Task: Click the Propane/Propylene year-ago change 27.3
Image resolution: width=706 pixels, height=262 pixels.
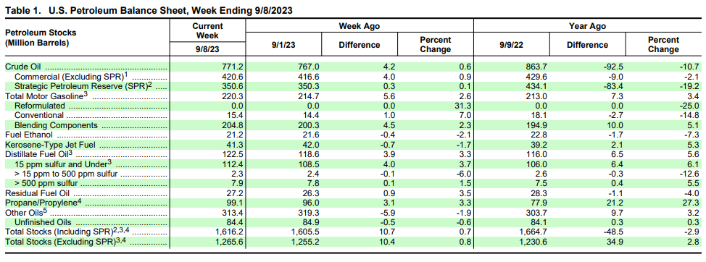Action: coord(690,203)
